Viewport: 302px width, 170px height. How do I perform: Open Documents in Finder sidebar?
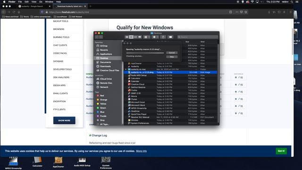[x=105, y=62]
